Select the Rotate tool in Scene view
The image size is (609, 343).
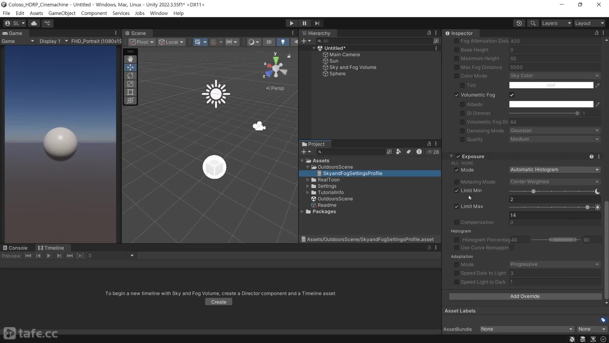130,76
